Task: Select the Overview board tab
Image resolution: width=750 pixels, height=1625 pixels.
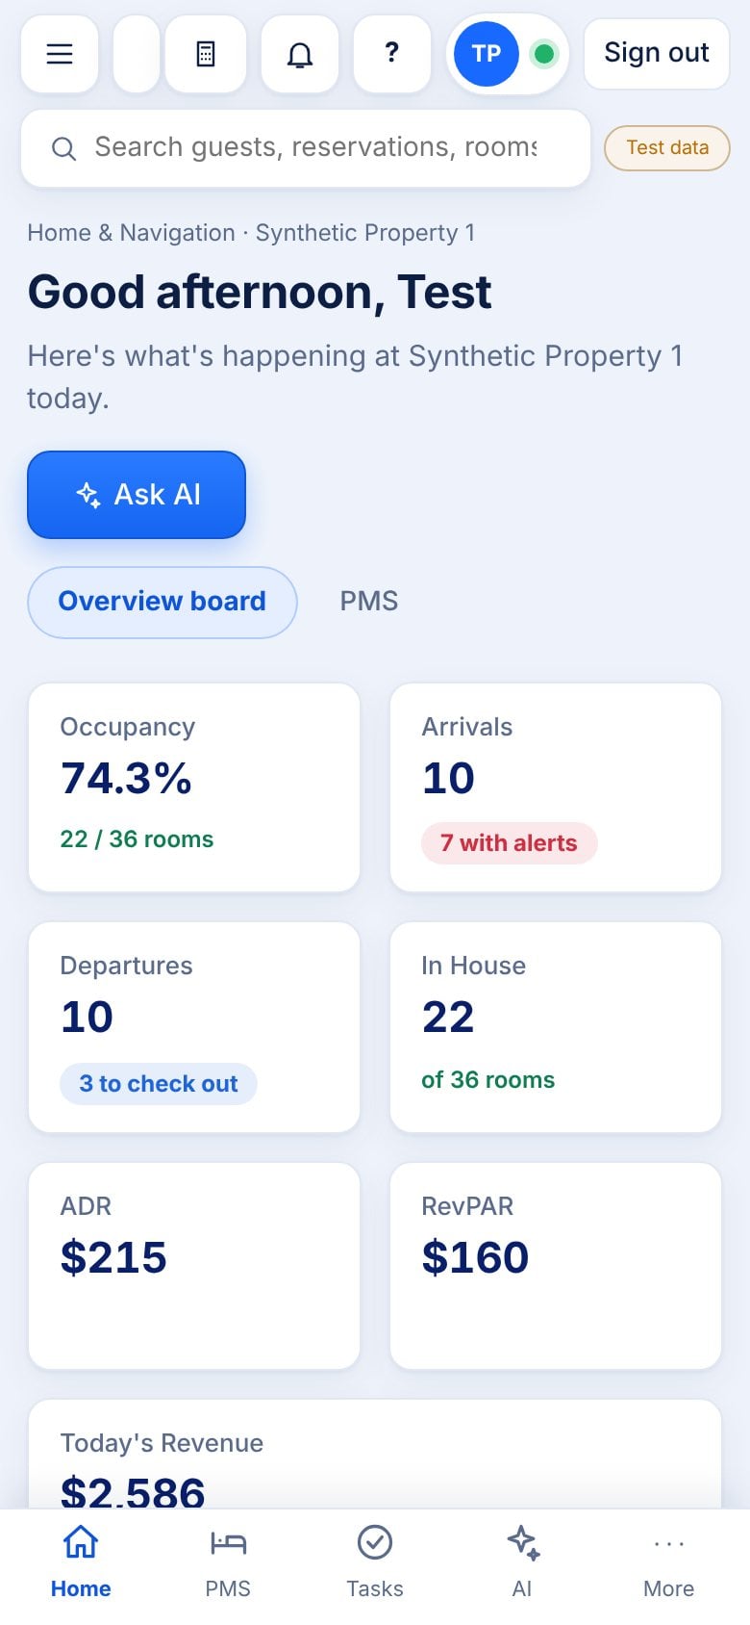Action: pyautogui.click(x=162, y=602)
